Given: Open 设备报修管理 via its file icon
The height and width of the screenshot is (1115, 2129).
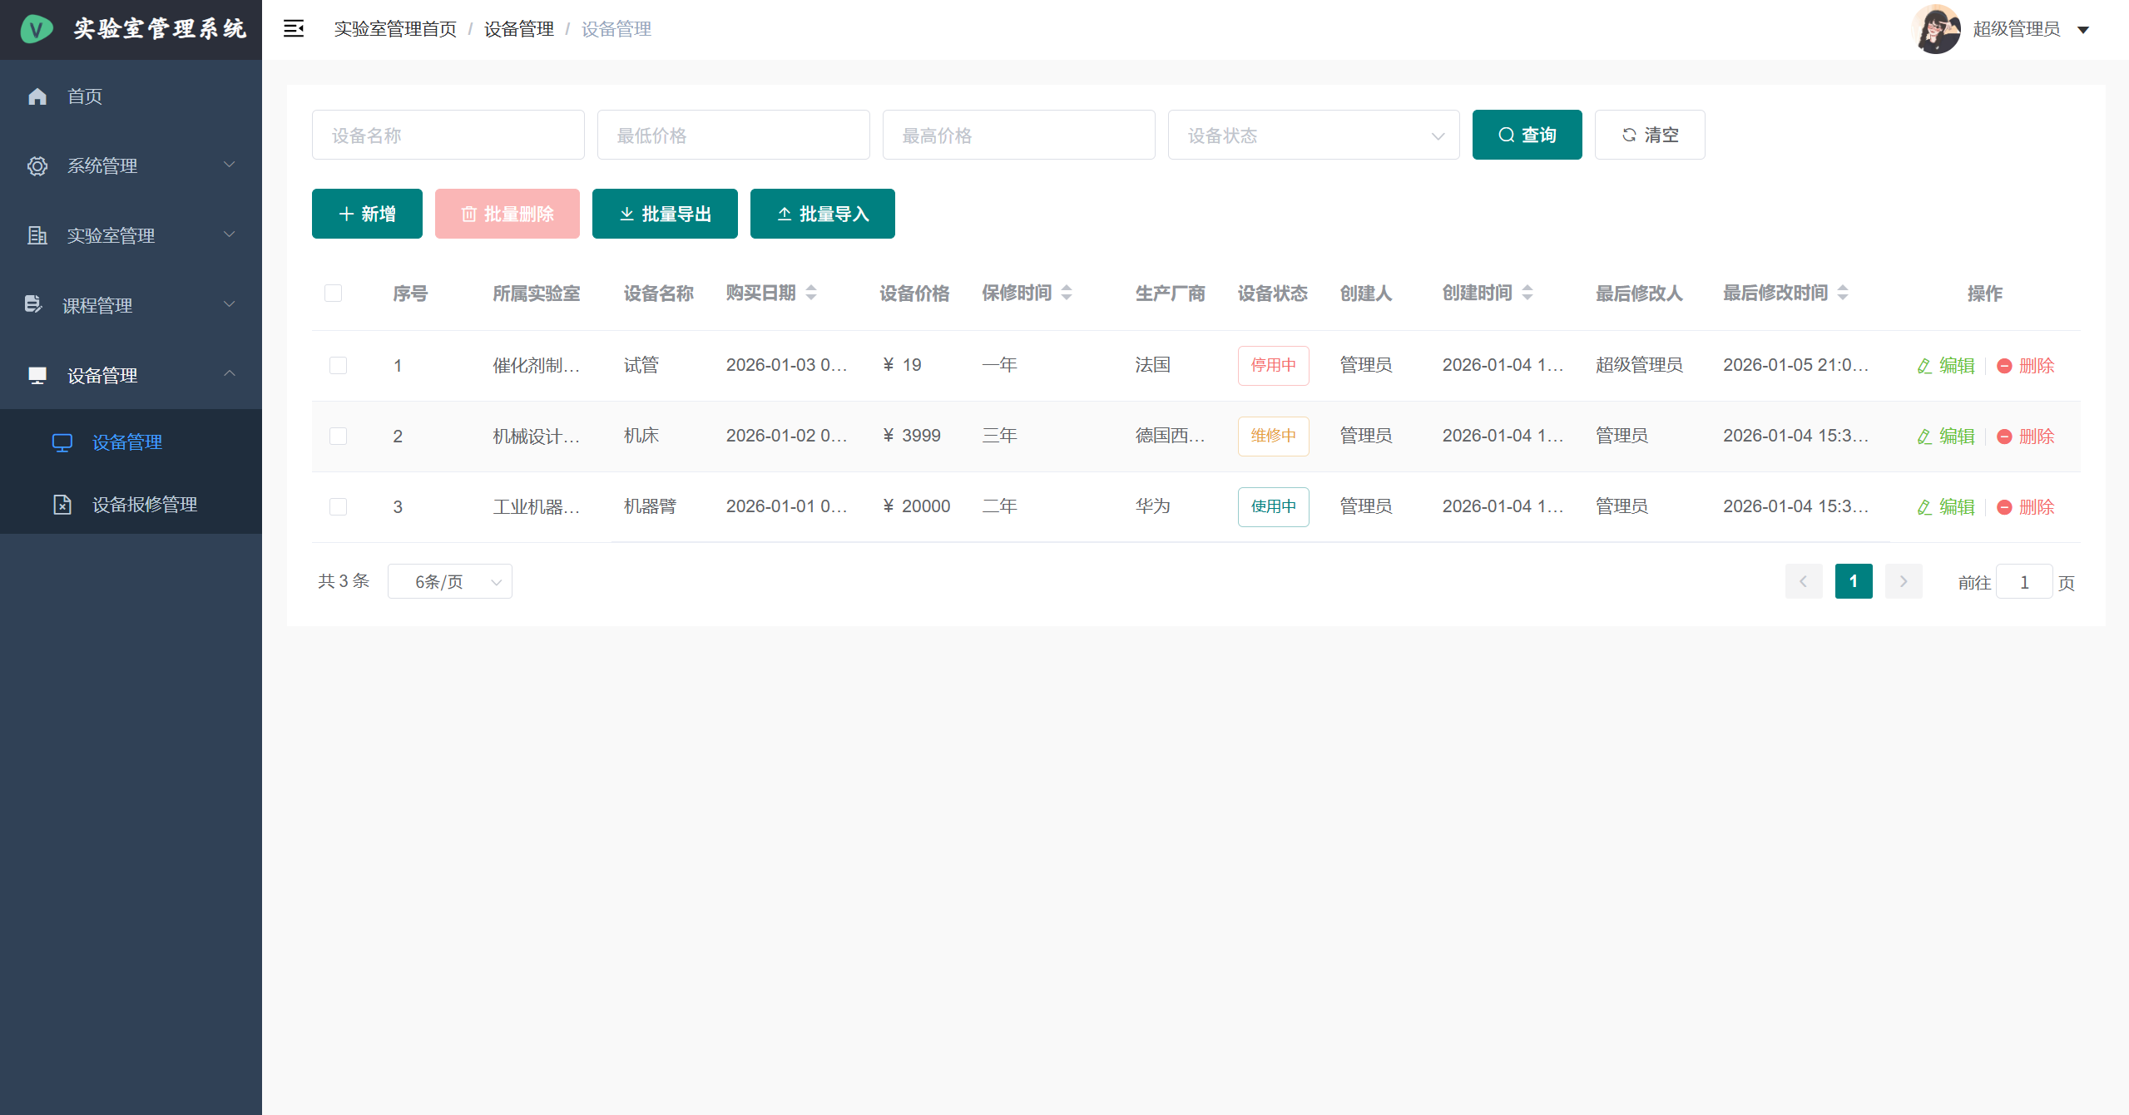Looking at the screenshot, I should (62, 504).
